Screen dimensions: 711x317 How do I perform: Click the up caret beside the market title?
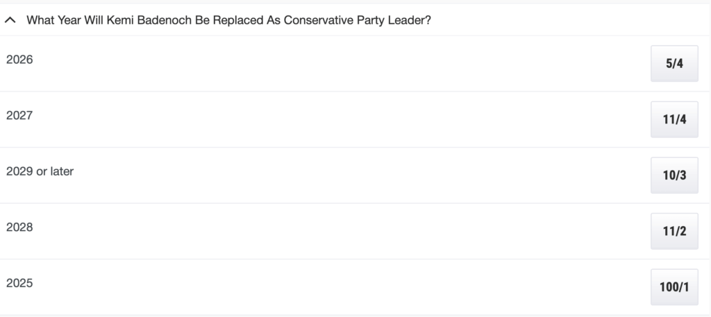click(x=10, y=21)
